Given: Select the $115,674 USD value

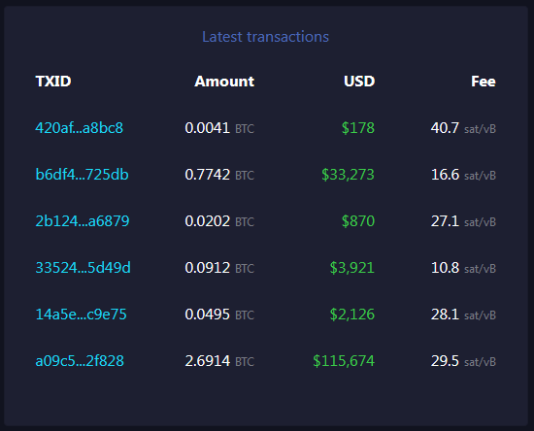Looking at the screenshot, I should pos(344,361).
